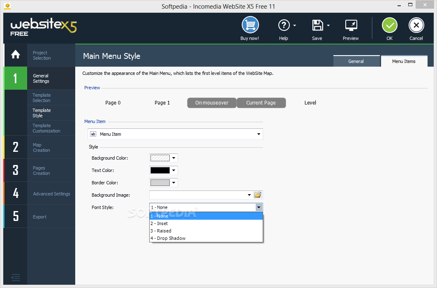
Task: Confirm with the green OK checkmark
Action: click(x=390, y=26)
